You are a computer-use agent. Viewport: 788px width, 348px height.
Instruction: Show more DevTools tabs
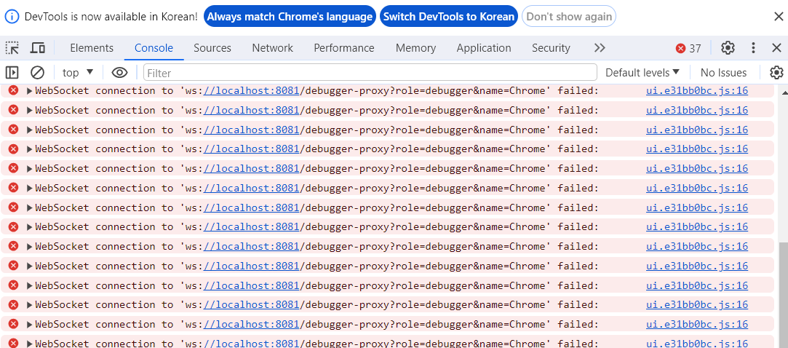[600, 48]
